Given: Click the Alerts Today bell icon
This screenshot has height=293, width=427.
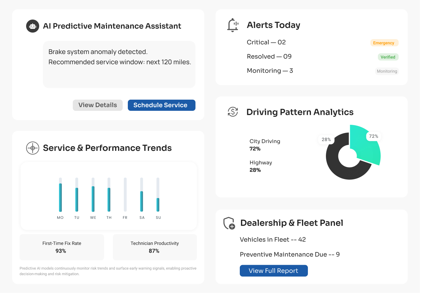Looking at the screenshot, I should coord(233,25).
